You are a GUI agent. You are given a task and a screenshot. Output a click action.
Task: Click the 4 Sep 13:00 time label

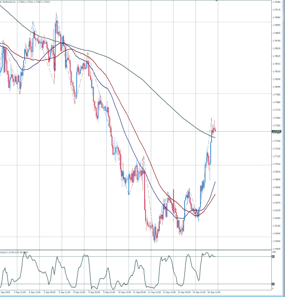[x=35, y=292]
